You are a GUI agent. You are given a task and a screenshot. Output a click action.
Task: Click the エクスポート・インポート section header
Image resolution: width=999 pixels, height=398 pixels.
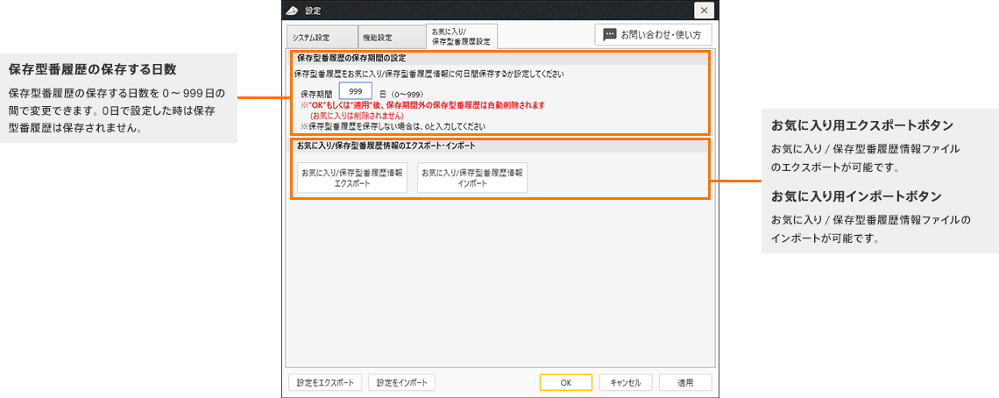386,145
